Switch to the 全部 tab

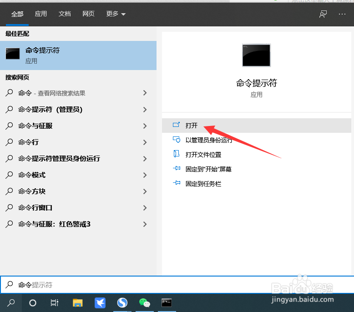(17, 14)
